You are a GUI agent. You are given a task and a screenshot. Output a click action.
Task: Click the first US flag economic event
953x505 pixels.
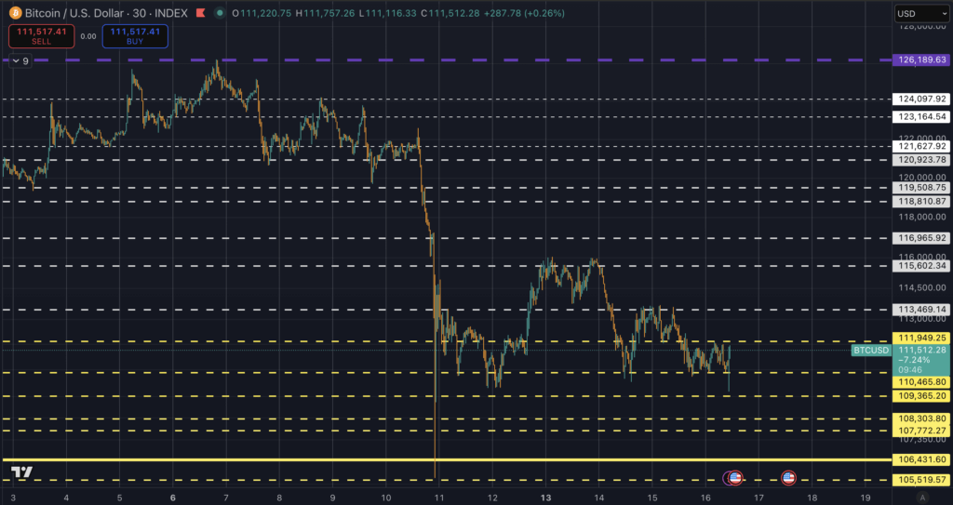click(x=735, y=478)
